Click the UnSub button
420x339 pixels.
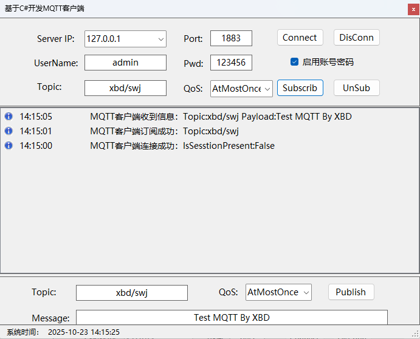[x=356, y=88]
